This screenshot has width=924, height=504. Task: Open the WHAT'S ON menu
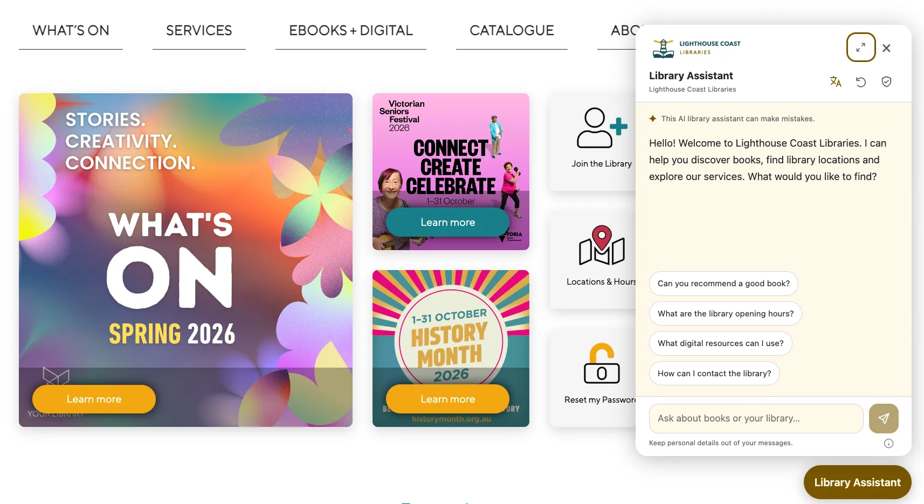[x=71, y=31]
